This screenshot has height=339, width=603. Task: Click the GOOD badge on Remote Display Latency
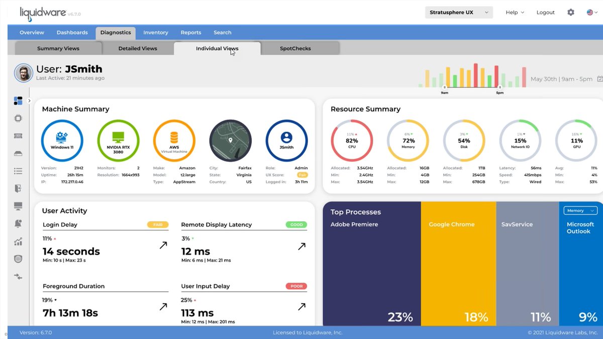[x=296, y=224]
